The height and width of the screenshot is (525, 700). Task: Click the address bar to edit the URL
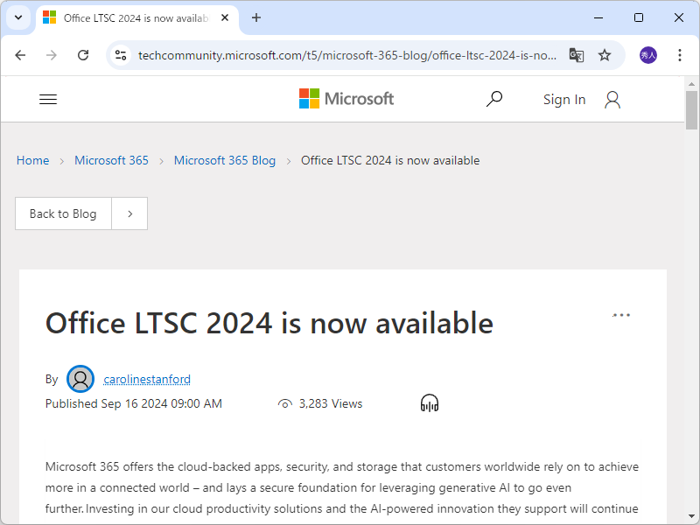point(350,54)
